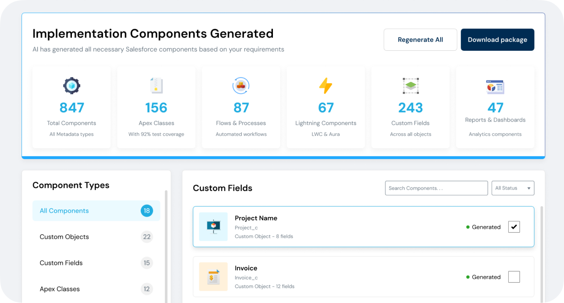Click the Component Types list scrollbar
The width and height of the screenshot is (564, 303).
coord(166,246)
